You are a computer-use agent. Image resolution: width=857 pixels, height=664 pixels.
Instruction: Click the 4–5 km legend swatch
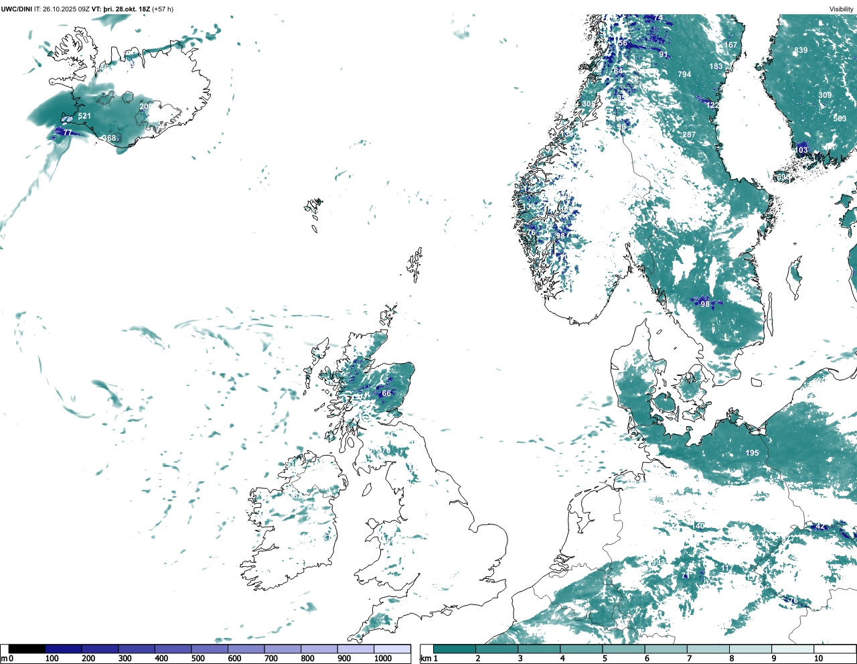tap(581, 649)
